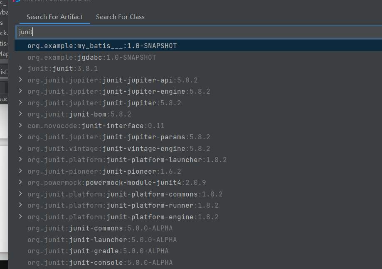Select com.novocode:junit-interface:0.11 artifact

coord(96,126)
